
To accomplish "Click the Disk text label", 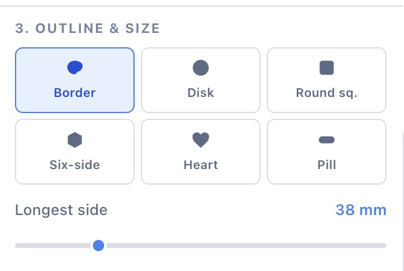I will coord(201,93).
